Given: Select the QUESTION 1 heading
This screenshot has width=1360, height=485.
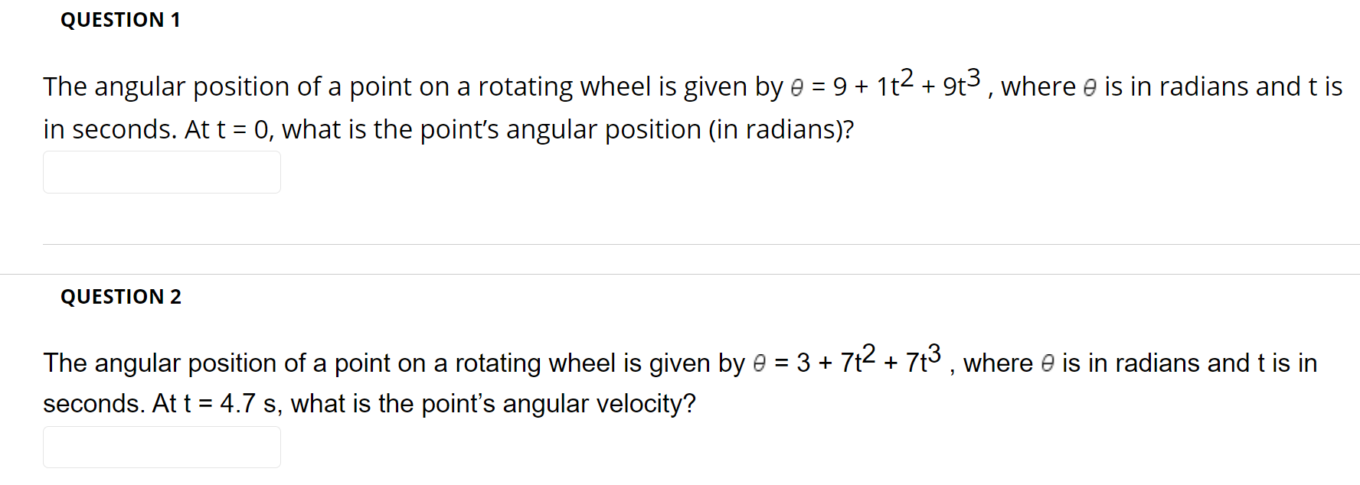Looking at the screenshot, I should [x=120, y=20].
